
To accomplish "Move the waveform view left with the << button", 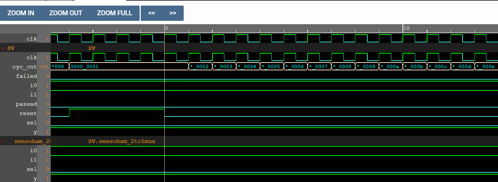I will tap(152, 13).
